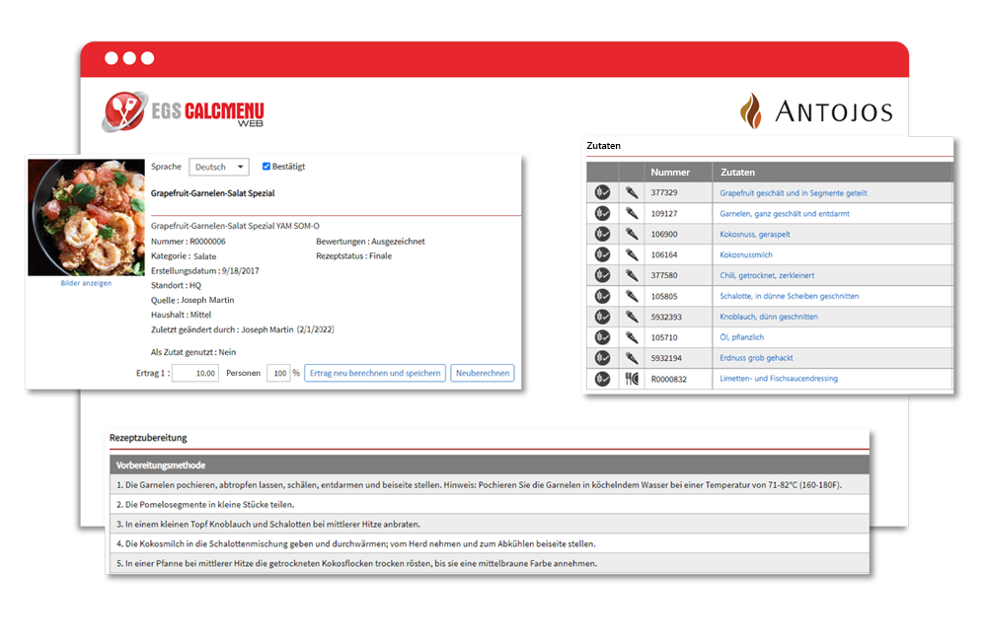Click allergen icon beside Kokosnussmilch 106164
This screenshot has height=643, width=986.
[x=602, y=254]
